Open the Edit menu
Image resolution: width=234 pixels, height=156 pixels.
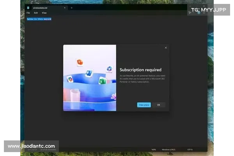click(x=36, y=13)
